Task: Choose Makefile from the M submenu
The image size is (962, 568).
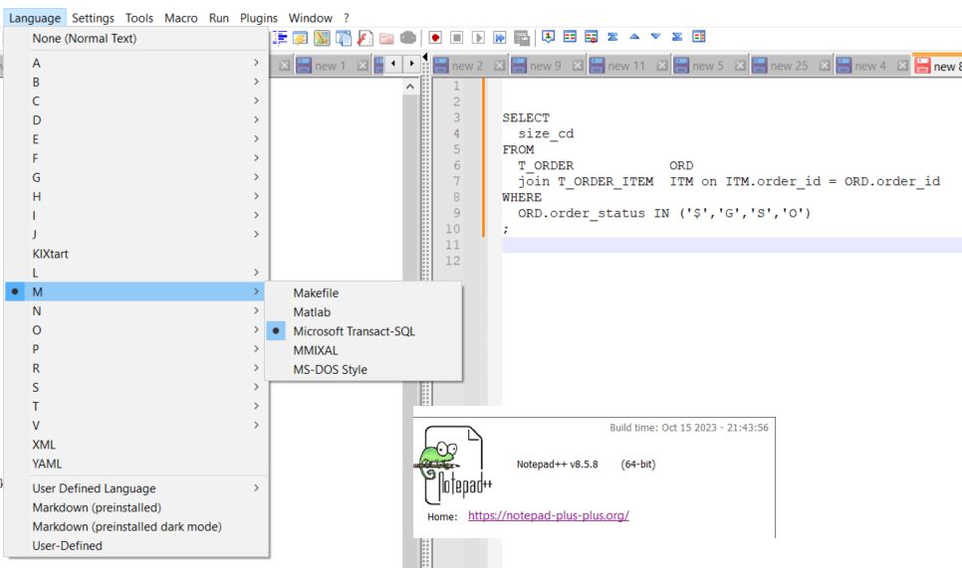Action: tap(363, 293)
